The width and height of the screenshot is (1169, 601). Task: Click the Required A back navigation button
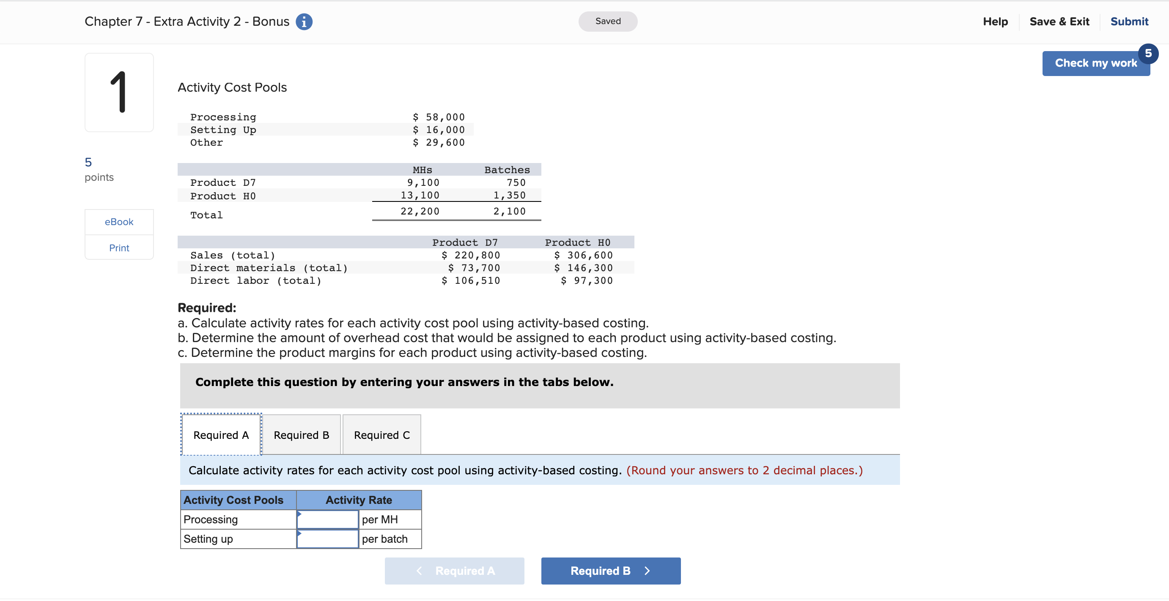click(454, 571)
